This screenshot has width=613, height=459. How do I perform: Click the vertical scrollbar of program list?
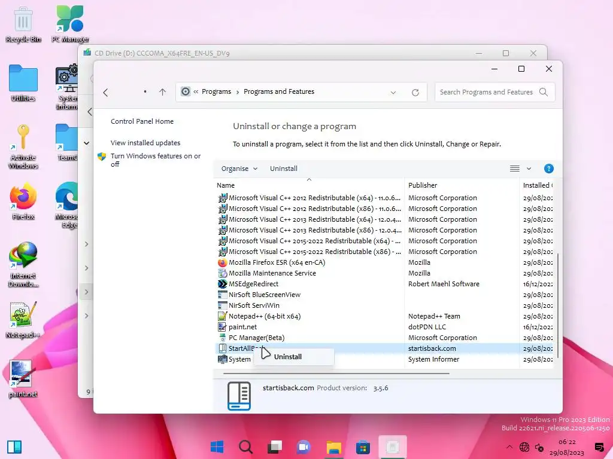point(558,305)
